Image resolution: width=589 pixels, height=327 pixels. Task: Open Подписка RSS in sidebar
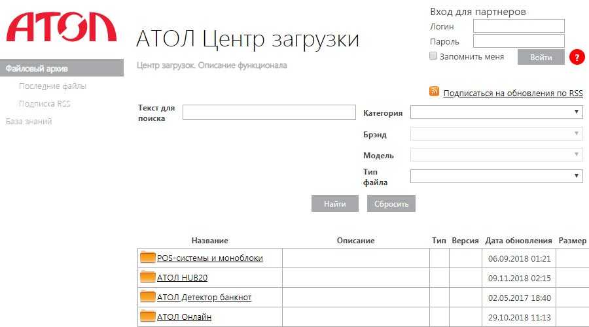click(x=45, y=103)
